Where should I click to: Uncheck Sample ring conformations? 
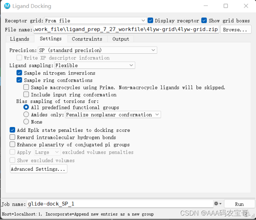pos(19,80)
